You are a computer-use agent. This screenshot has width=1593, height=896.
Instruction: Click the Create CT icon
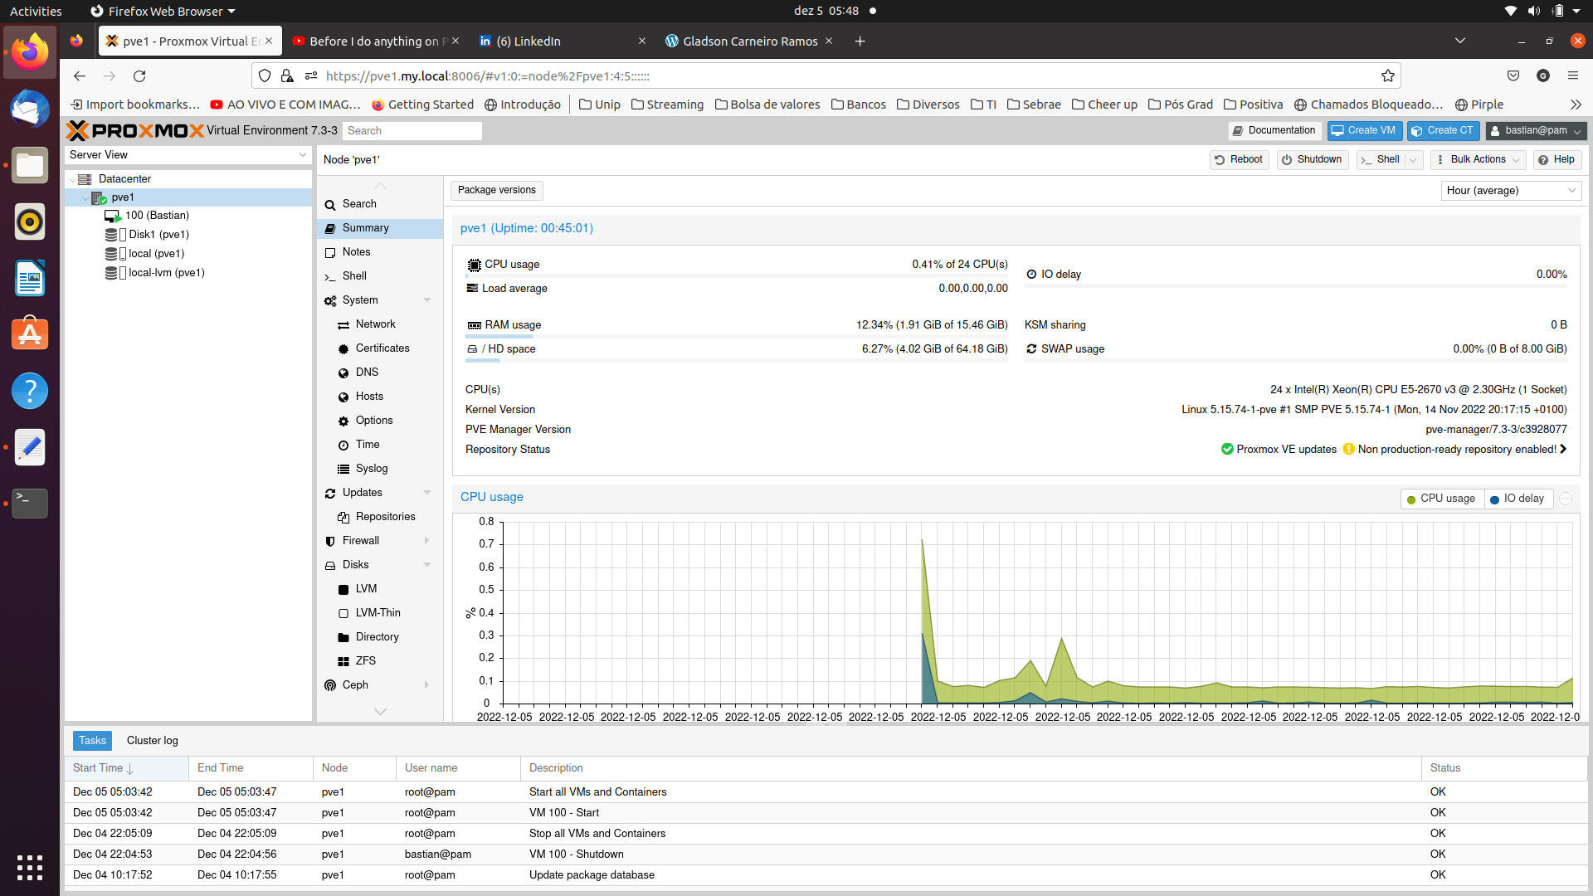pos(1441,130)
